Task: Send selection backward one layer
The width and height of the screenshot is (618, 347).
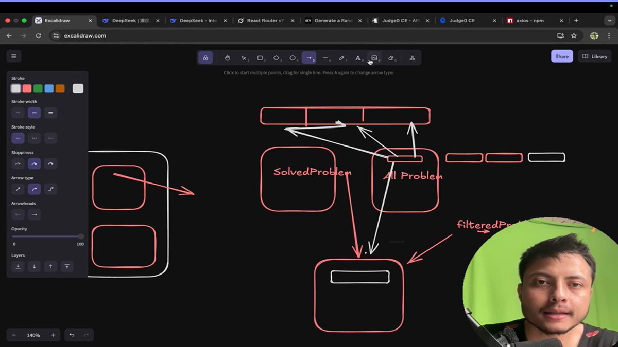Action: pyautogui.click(x=34, y=266)
